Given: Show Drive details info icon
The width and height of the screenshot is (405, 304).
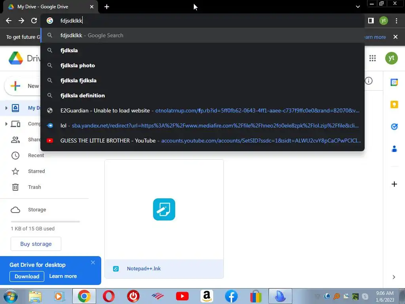Looking at the screenshot, I should click(369, 81).
